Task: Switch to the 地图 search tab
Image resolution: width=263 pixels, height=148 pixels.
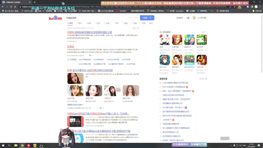Action: pyautogui.click(x=134, y=23)
